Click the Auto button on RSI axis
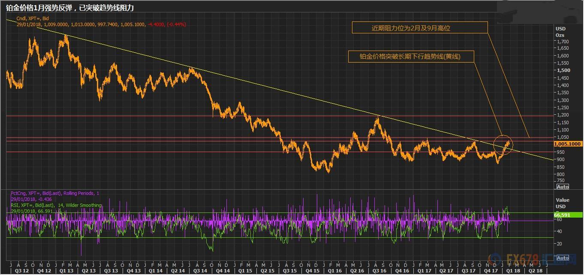The width and height of the screenshot is (584, 275). click(x=562, y=258)
